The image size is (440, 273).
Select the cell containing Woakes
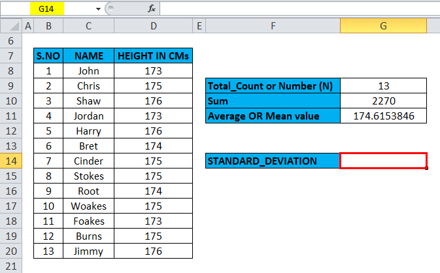pos(89,206)
